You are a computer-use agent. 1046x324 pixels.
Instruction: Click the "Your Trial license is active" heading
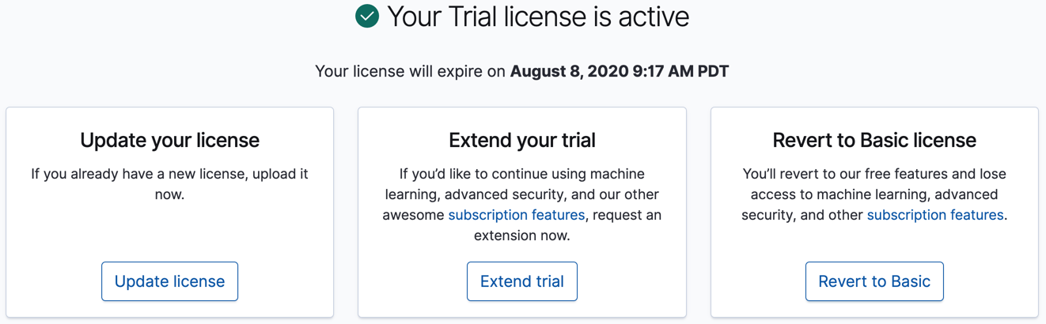pos(538,17)
